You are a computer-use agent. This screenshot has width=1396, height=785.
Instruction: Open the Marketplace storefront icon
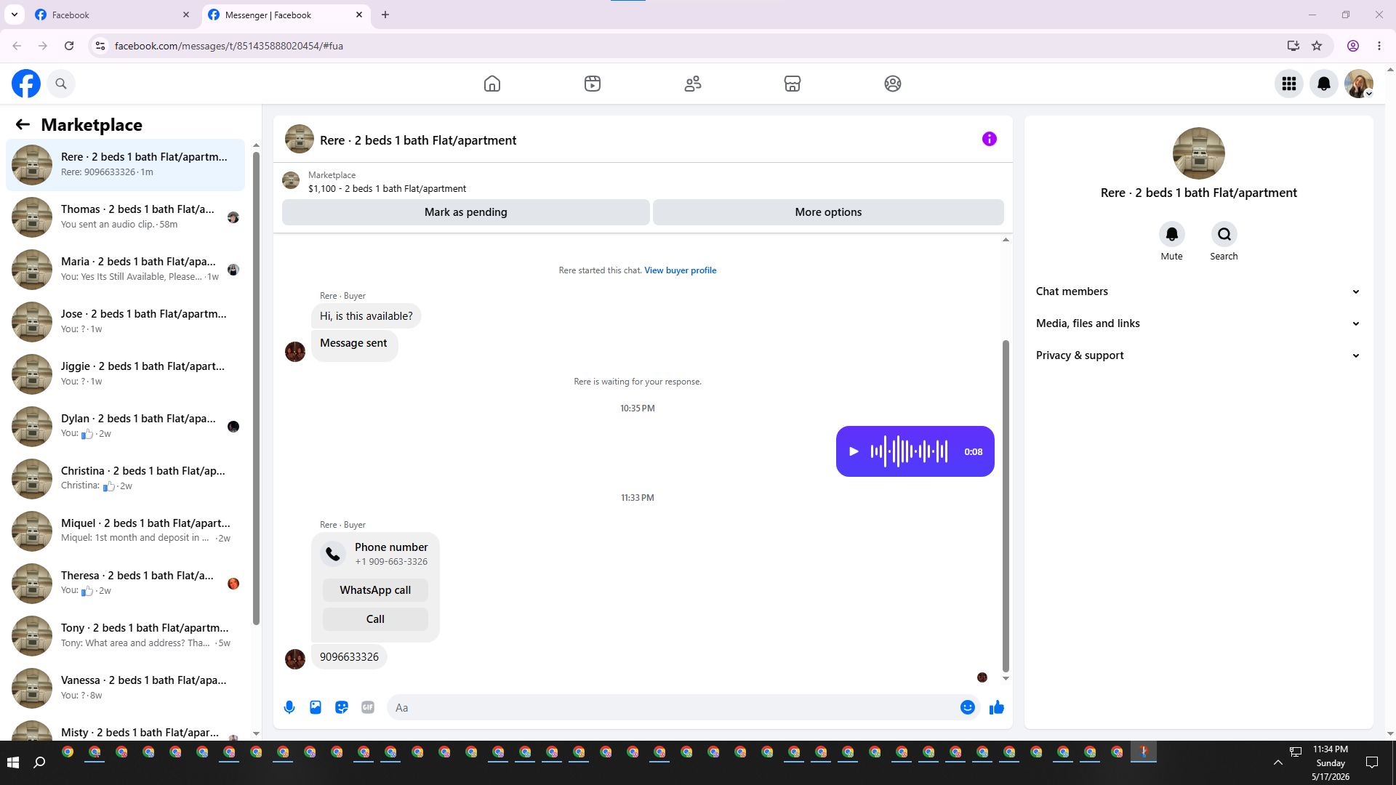[793, 84]
